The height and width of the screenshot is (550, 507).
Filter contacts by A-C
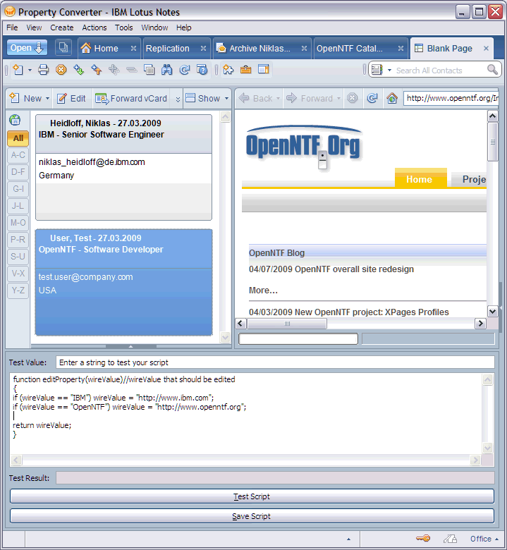coord(18,154)
